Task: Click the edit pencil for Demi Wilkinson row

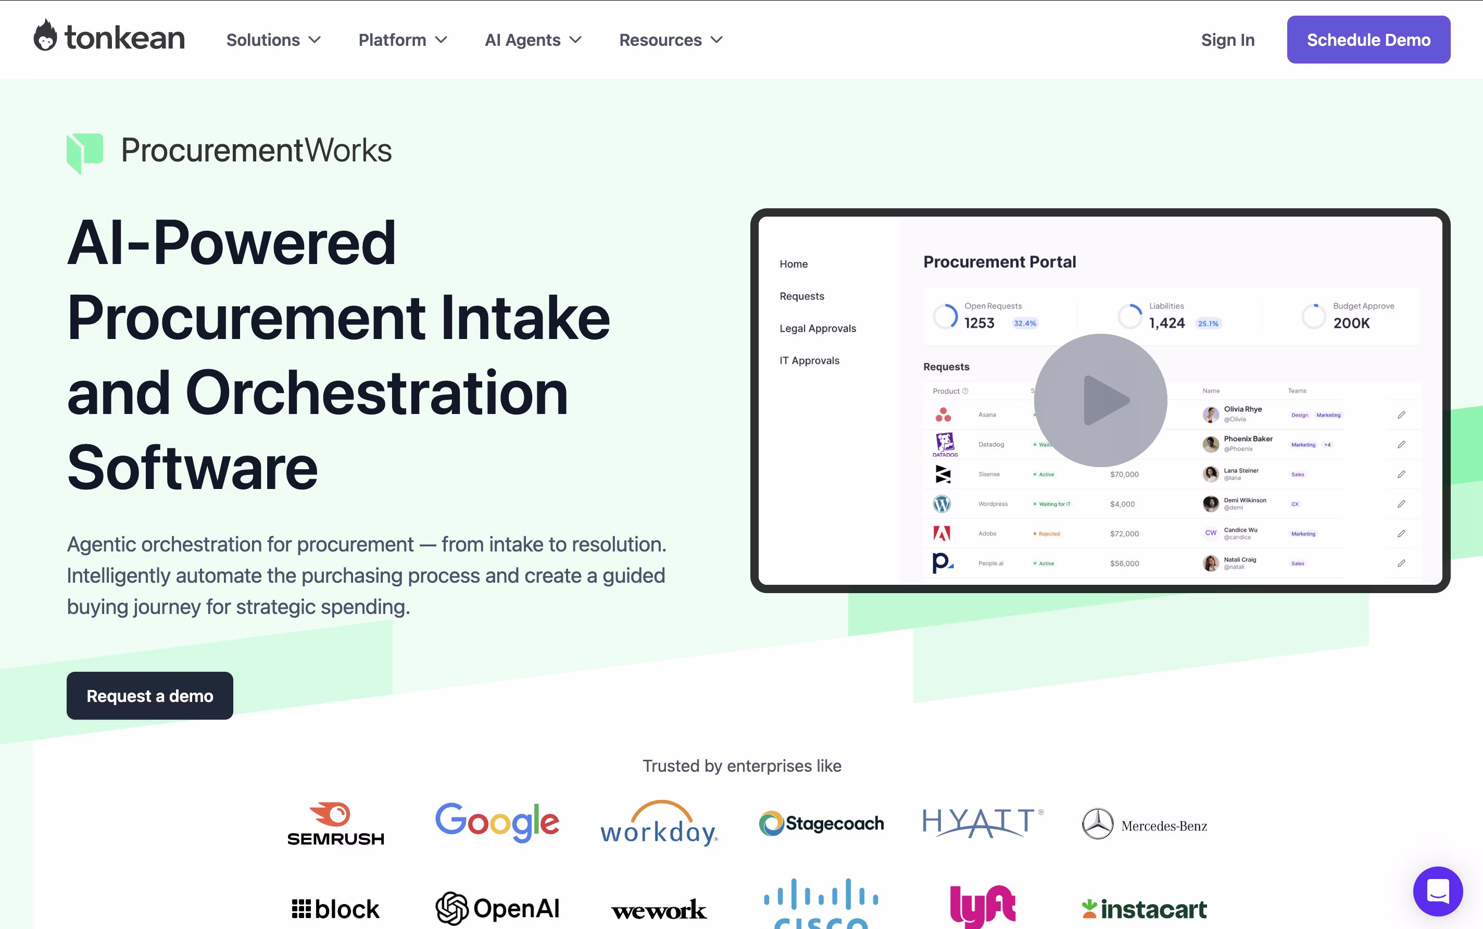Action: pyautogui.click(x=1401, y=504)
